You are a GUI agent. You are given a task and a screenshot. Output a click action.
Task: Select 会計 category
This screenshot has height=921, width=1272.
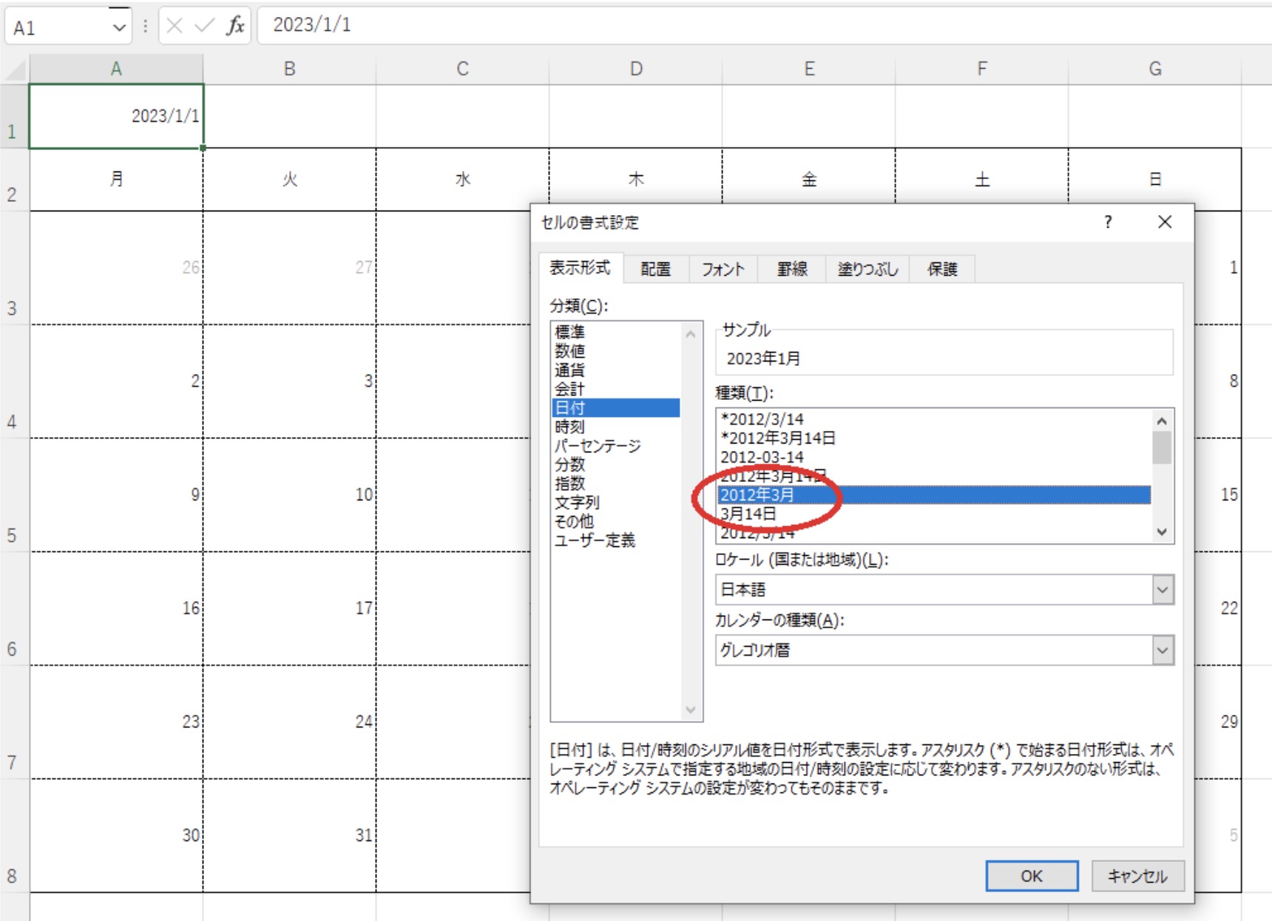click(x=615, y=389)
